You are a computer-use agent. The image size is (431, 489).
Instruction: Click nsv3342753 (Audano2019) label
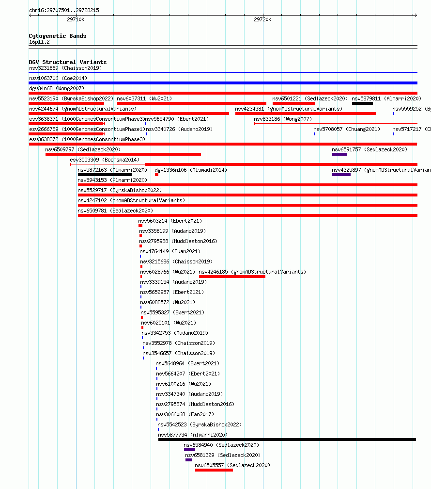click(175, 333)
